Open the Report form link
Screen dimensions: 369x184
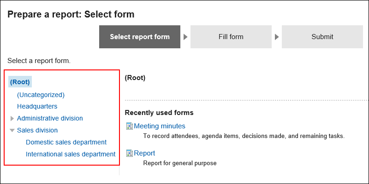144,153
